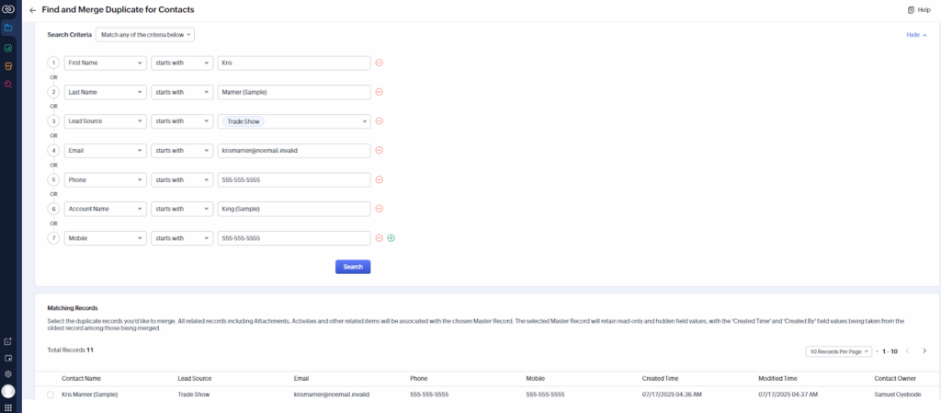Viewport: 941px width, 413px height.
Task: Go back using the arrow beside the title
Action: click(33, 9)
